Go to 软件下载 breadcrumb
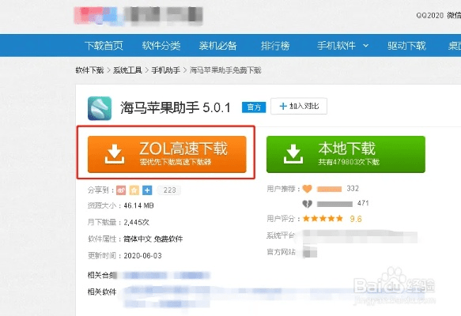 coord(89,70)
